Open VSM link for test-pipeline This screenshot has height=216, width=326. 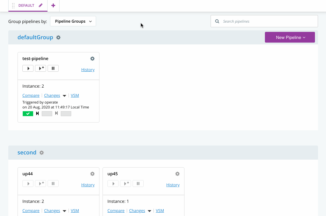(75, 95)
